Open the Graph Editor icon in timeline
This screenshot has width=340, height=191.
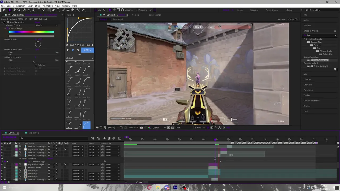[120, 138]
